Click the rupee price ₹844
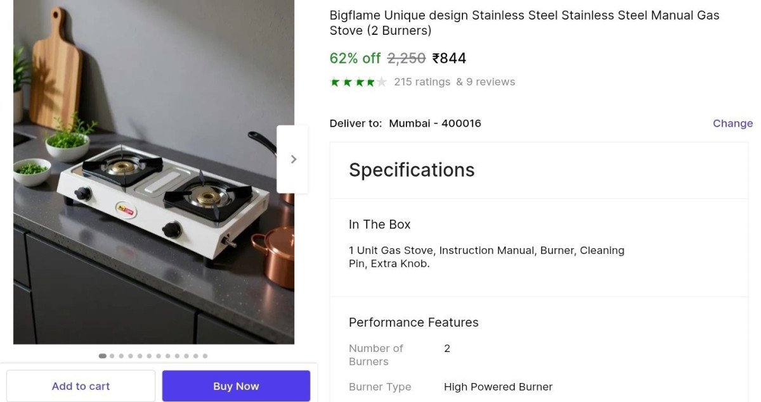Viewport: 761px width, 402px height. tap(449, 58)
